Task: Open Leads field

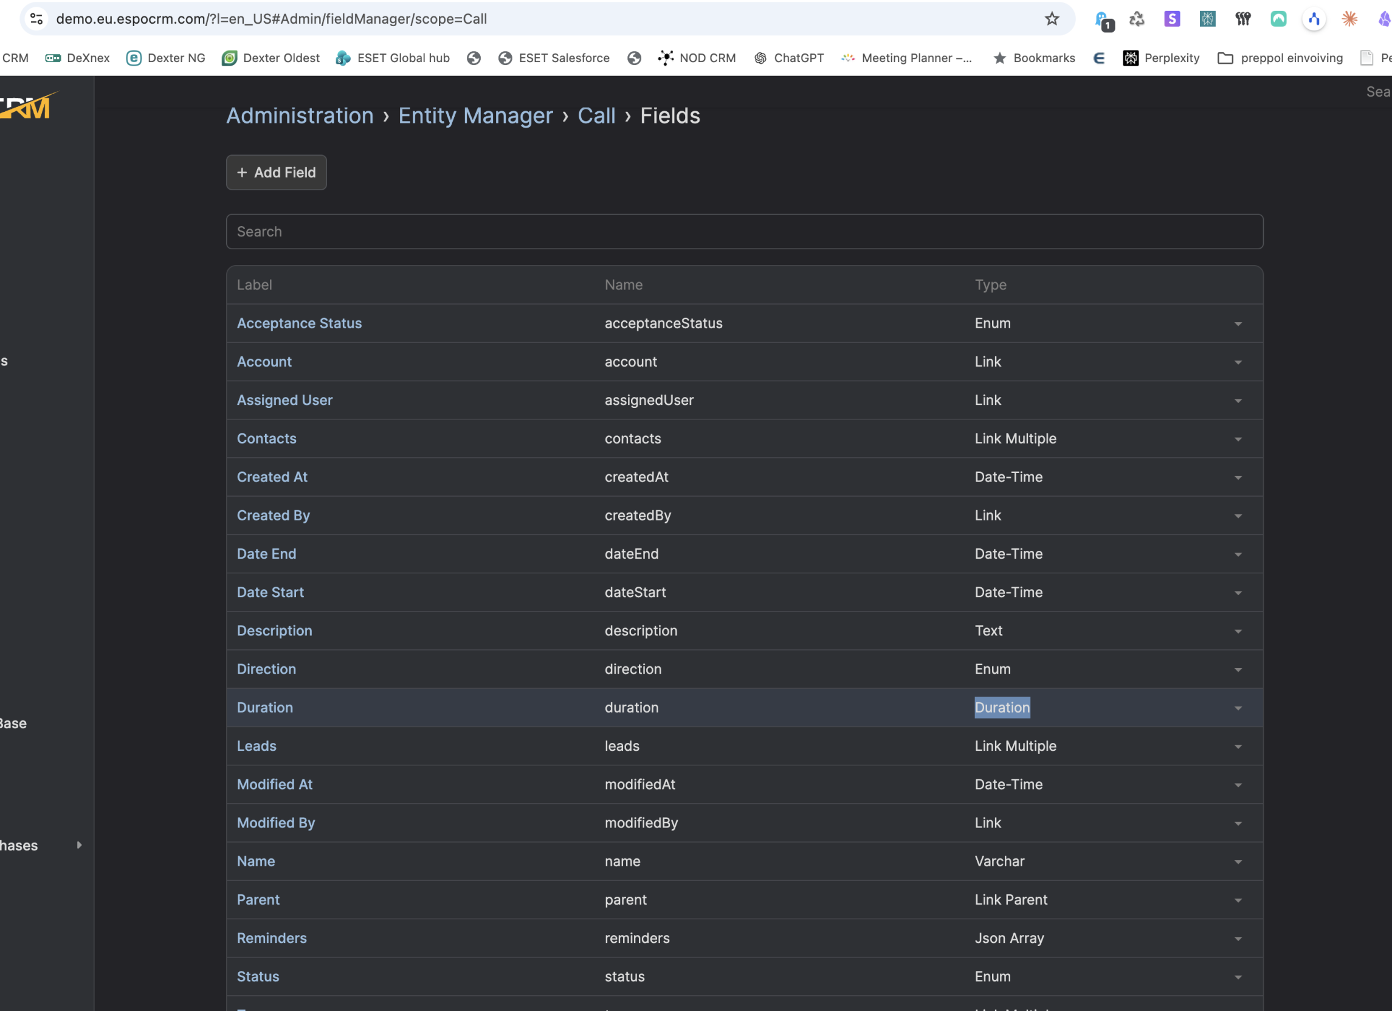Action: pyautogui.click(x=257, y=746)
